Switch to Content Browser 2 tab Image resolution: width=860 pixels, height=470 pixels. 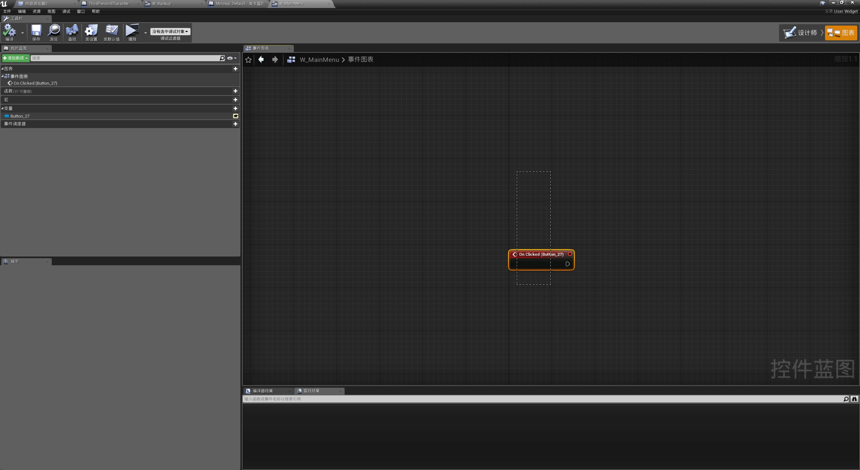tap(36, 4)
